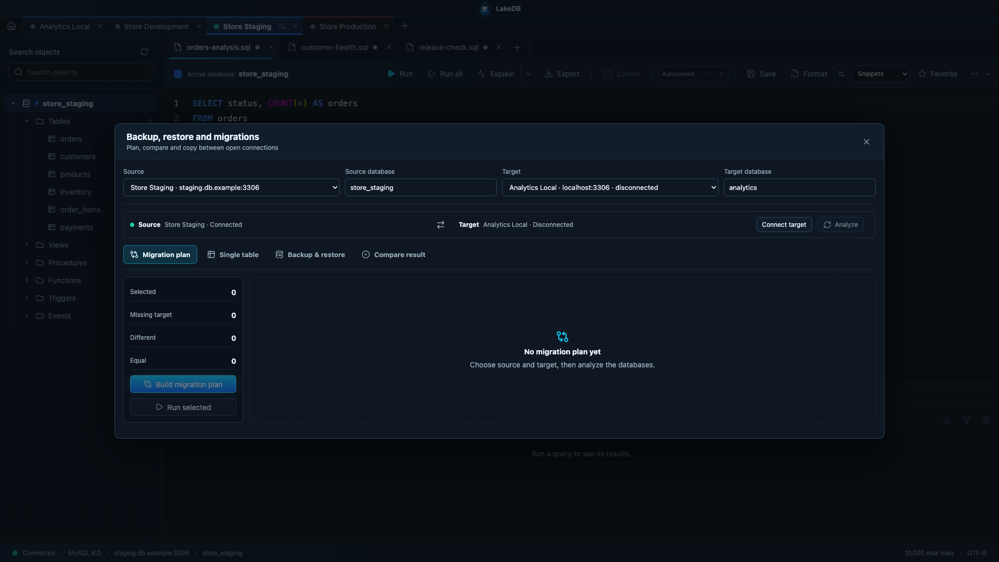The image size is (999, 562).
Task: Close the Backup, restore and migrations dialog
Action: [x=866, y=142]
